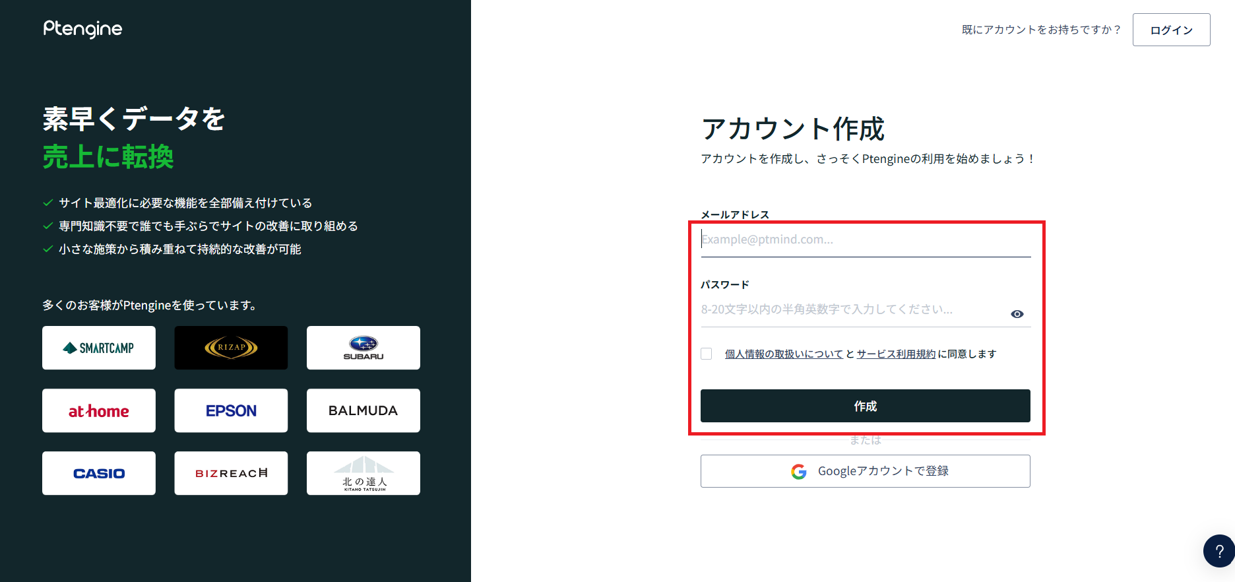Toggle password visibility eye icon

(x=1017, y=314)
